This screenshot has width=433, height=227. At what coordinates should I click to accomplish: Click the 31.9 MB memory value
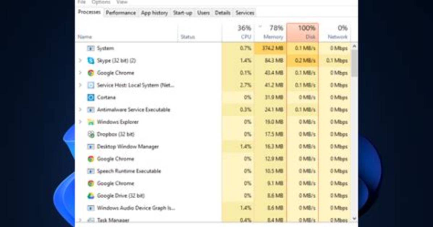pos(274,97)
